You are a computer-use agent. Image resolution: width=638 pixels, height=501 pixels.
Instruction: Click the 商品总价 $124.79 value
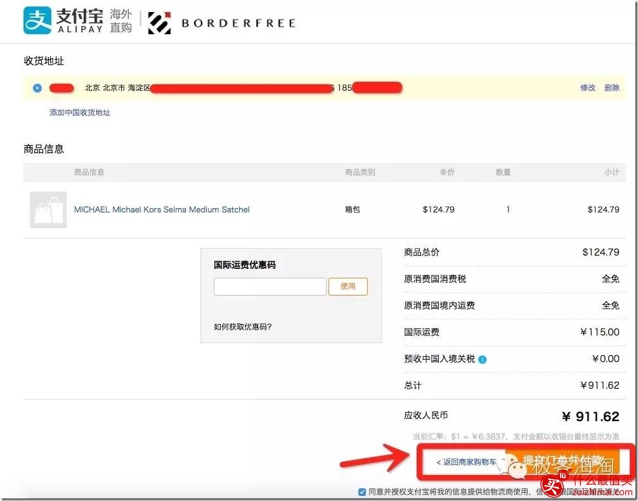click(x=601, y=252)
